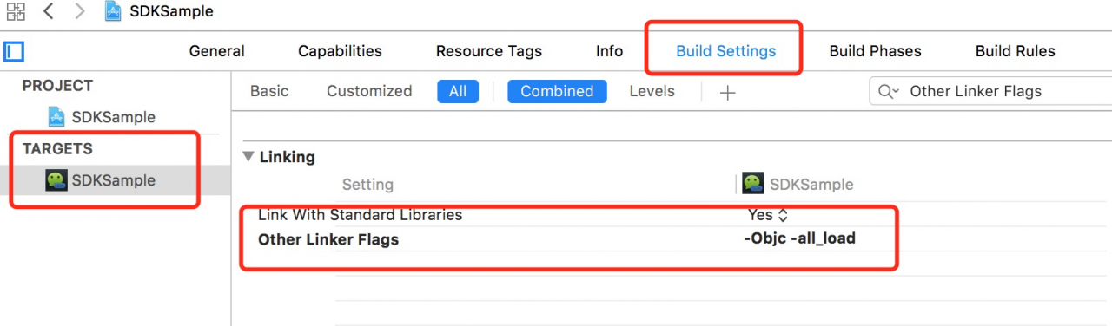The image size is (1112, 326).
Task: Click the SDKSample project file icon in breadcrumb
Action: pos(113,11)
